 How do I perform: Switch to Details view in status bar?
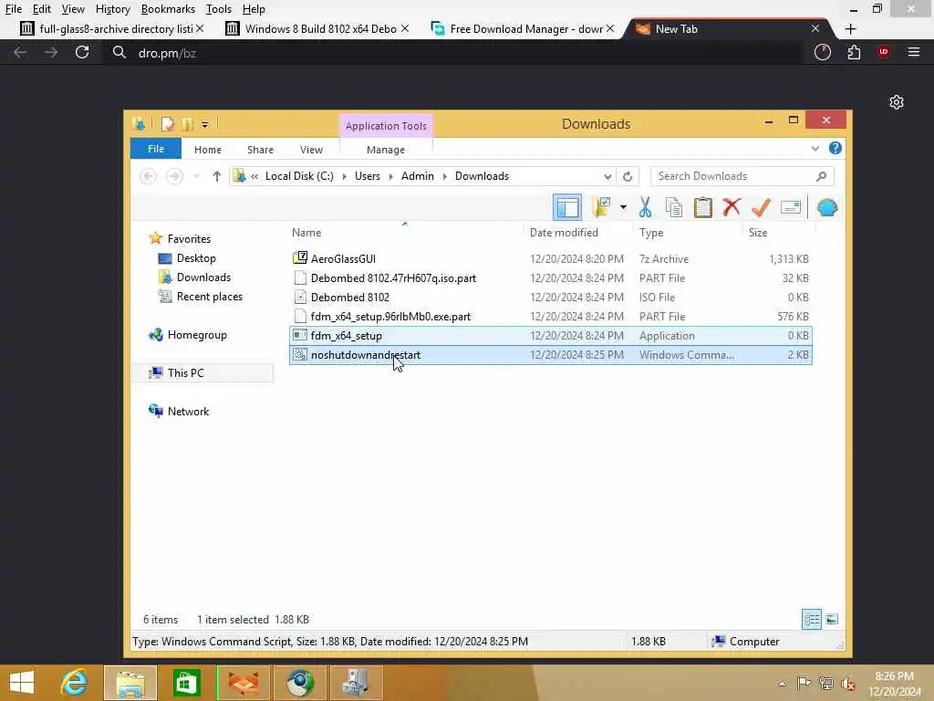pos(811,620)
